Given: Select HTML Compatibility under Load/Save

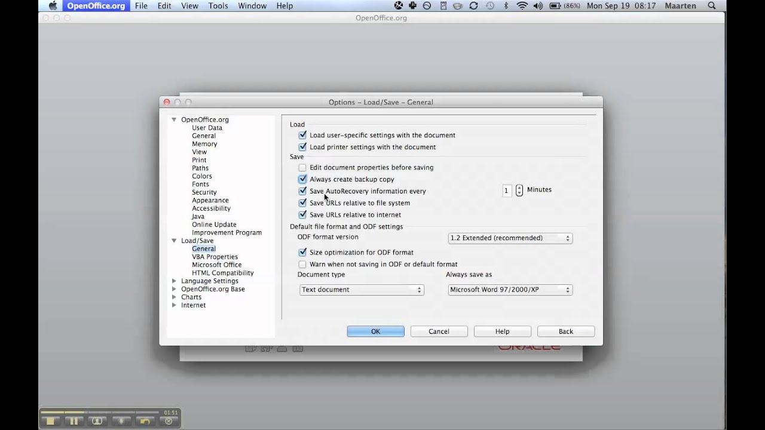Looking at the screenshot, I should [x=222, y=273].
